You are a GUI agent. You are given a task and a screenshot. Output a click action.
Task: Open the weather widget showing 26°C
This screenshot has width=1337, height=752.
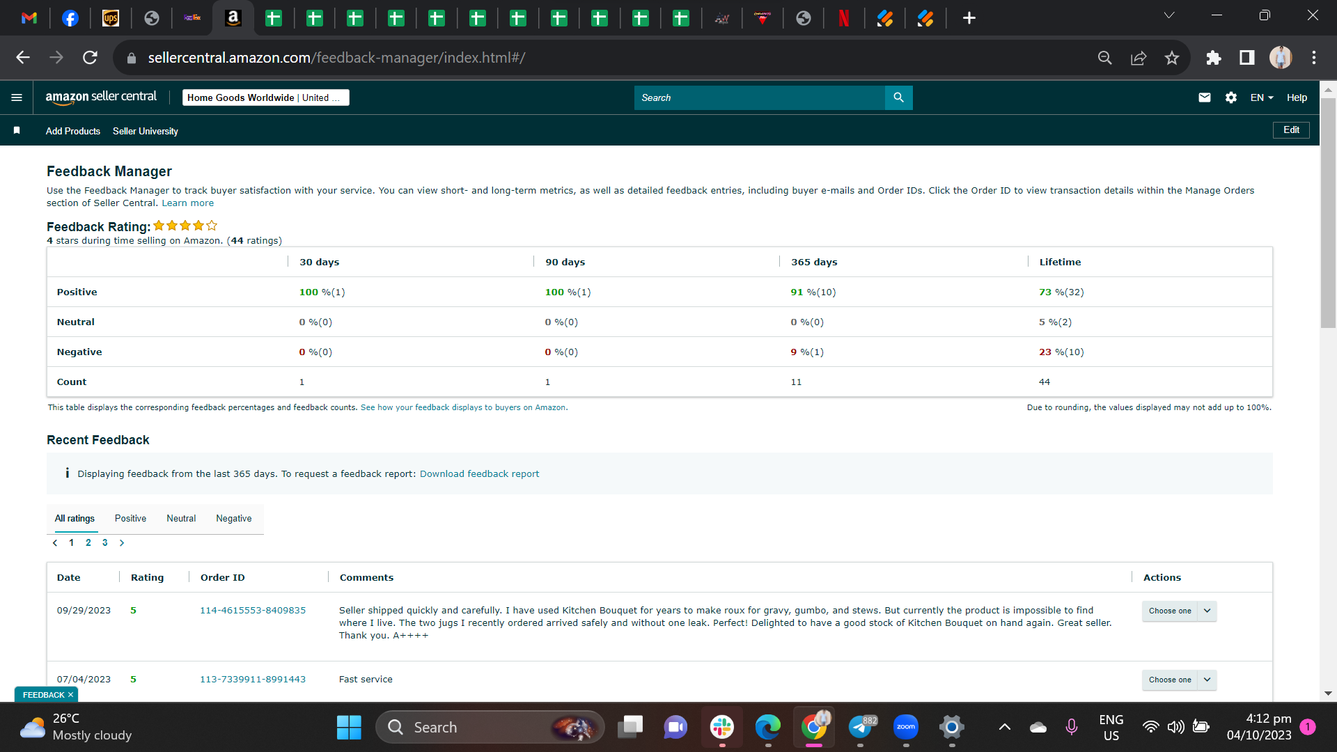[75, 728]
